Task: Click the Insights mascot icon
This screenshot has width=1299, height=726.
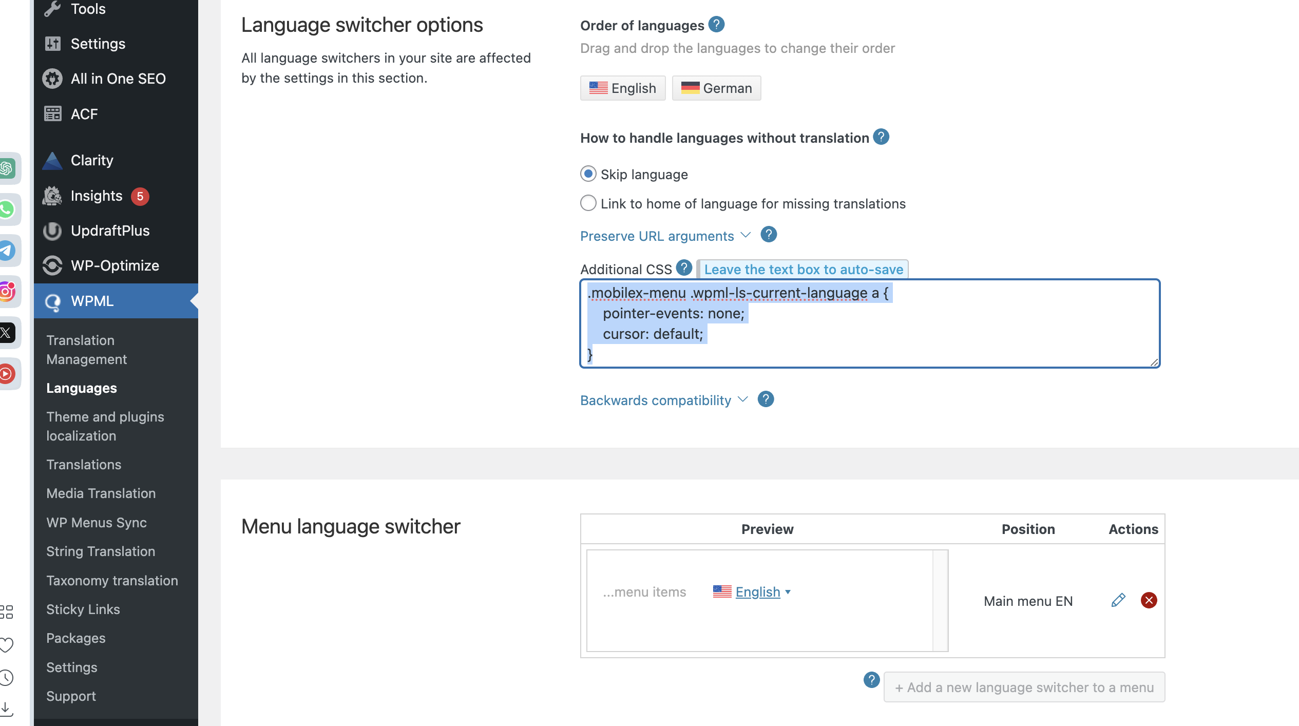Action: coord(52,196)
